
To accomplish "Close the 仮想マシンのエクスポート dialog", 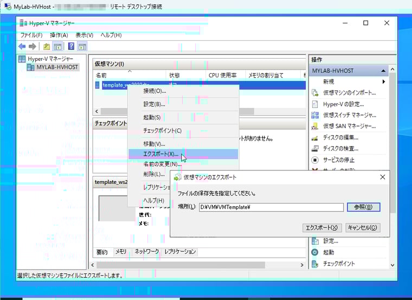I will (x=383, y=177).
